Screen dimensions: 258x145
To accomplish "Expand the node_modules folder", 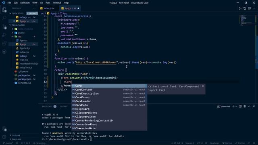I will click(12, 29).
